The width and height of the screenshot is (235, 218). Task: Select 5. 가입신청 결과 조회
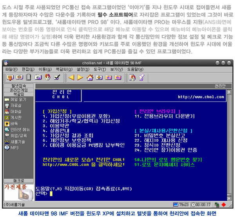[x=68, y=136]
